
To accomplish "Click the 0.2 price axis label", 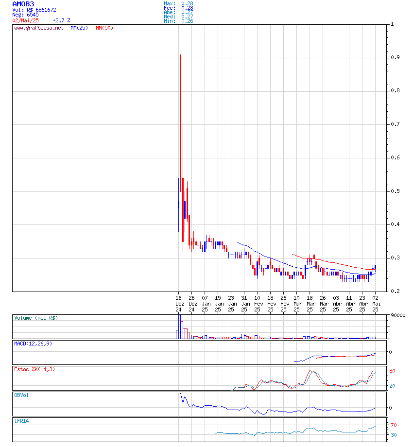I will (x=395, y=292).
